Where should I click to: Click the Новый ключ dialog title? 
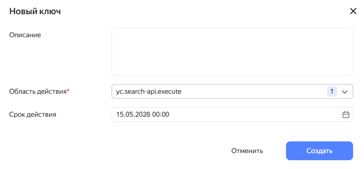coord(35,12)
